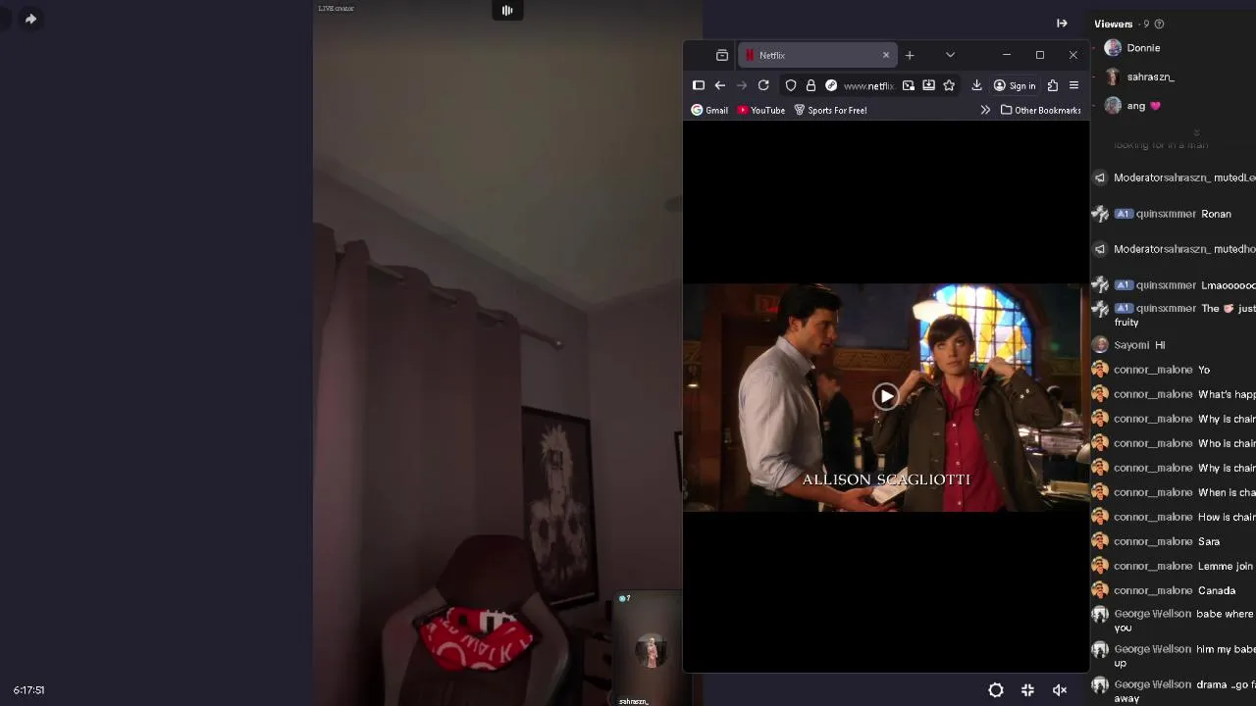
Task: Toggle the collapse/fullscreen arrows icon
Action: [x=1027, y=690]
